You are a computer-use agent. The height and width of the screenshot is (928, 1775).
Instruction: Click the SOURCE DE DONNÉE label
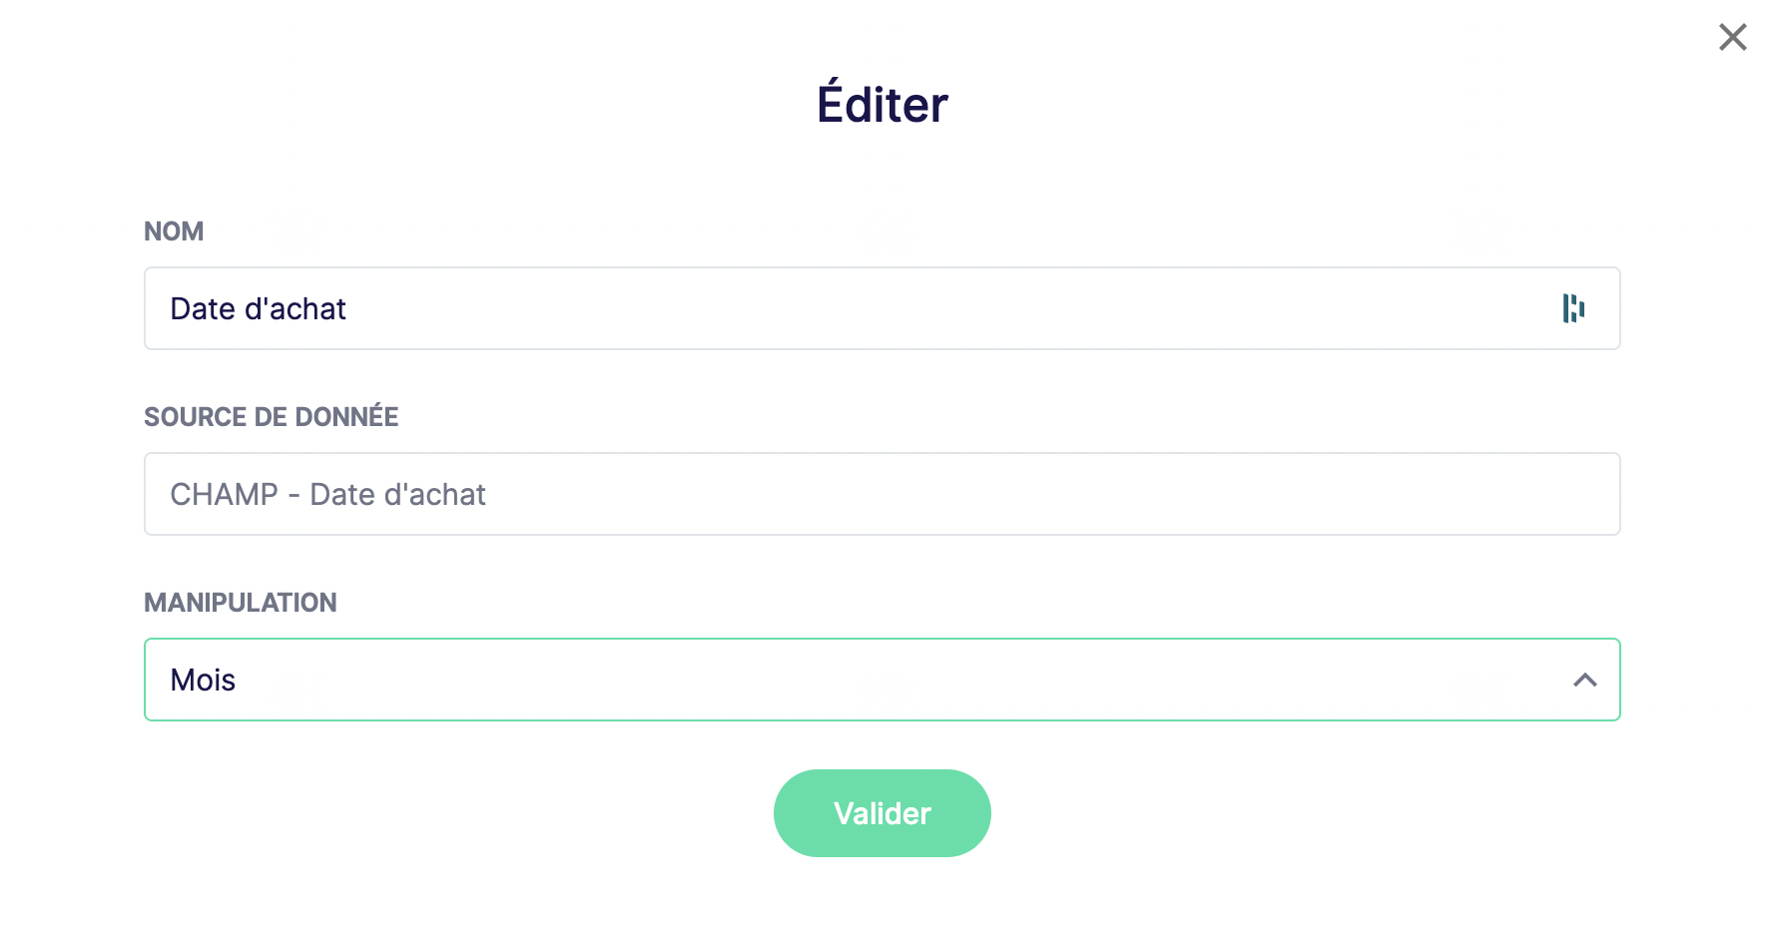click(x=271, y=416)
